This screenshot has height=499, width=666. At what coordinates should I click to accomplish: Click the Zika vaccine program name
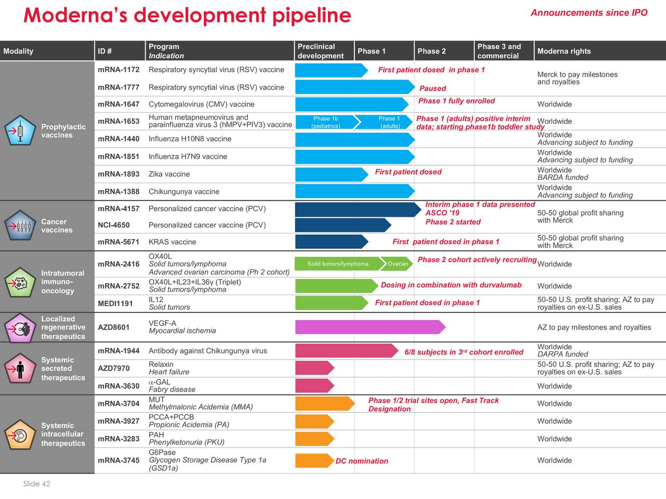click(169, 174)
